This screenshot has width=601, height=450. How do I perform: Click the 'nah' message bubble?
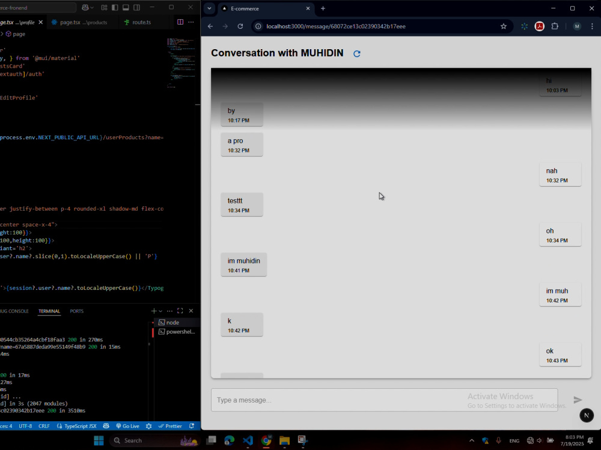(560, 175)
